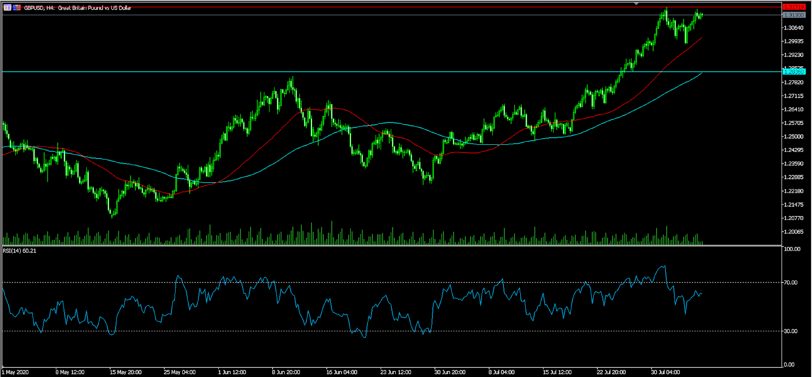The height and width of the screenshot is (377, 812).
Task: Click the RSI 30.00 oversold level label
Action: coord(791,331)
